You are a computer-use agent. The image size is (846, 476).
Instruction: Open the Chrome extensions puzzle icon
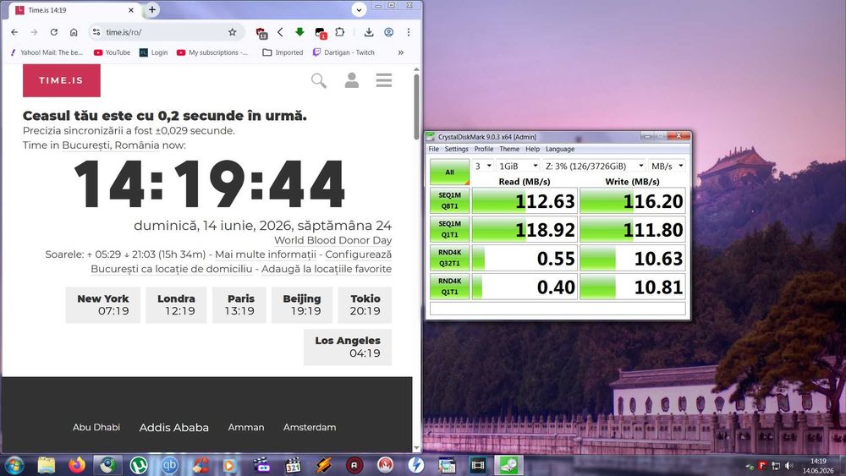(x=340, y=32)
